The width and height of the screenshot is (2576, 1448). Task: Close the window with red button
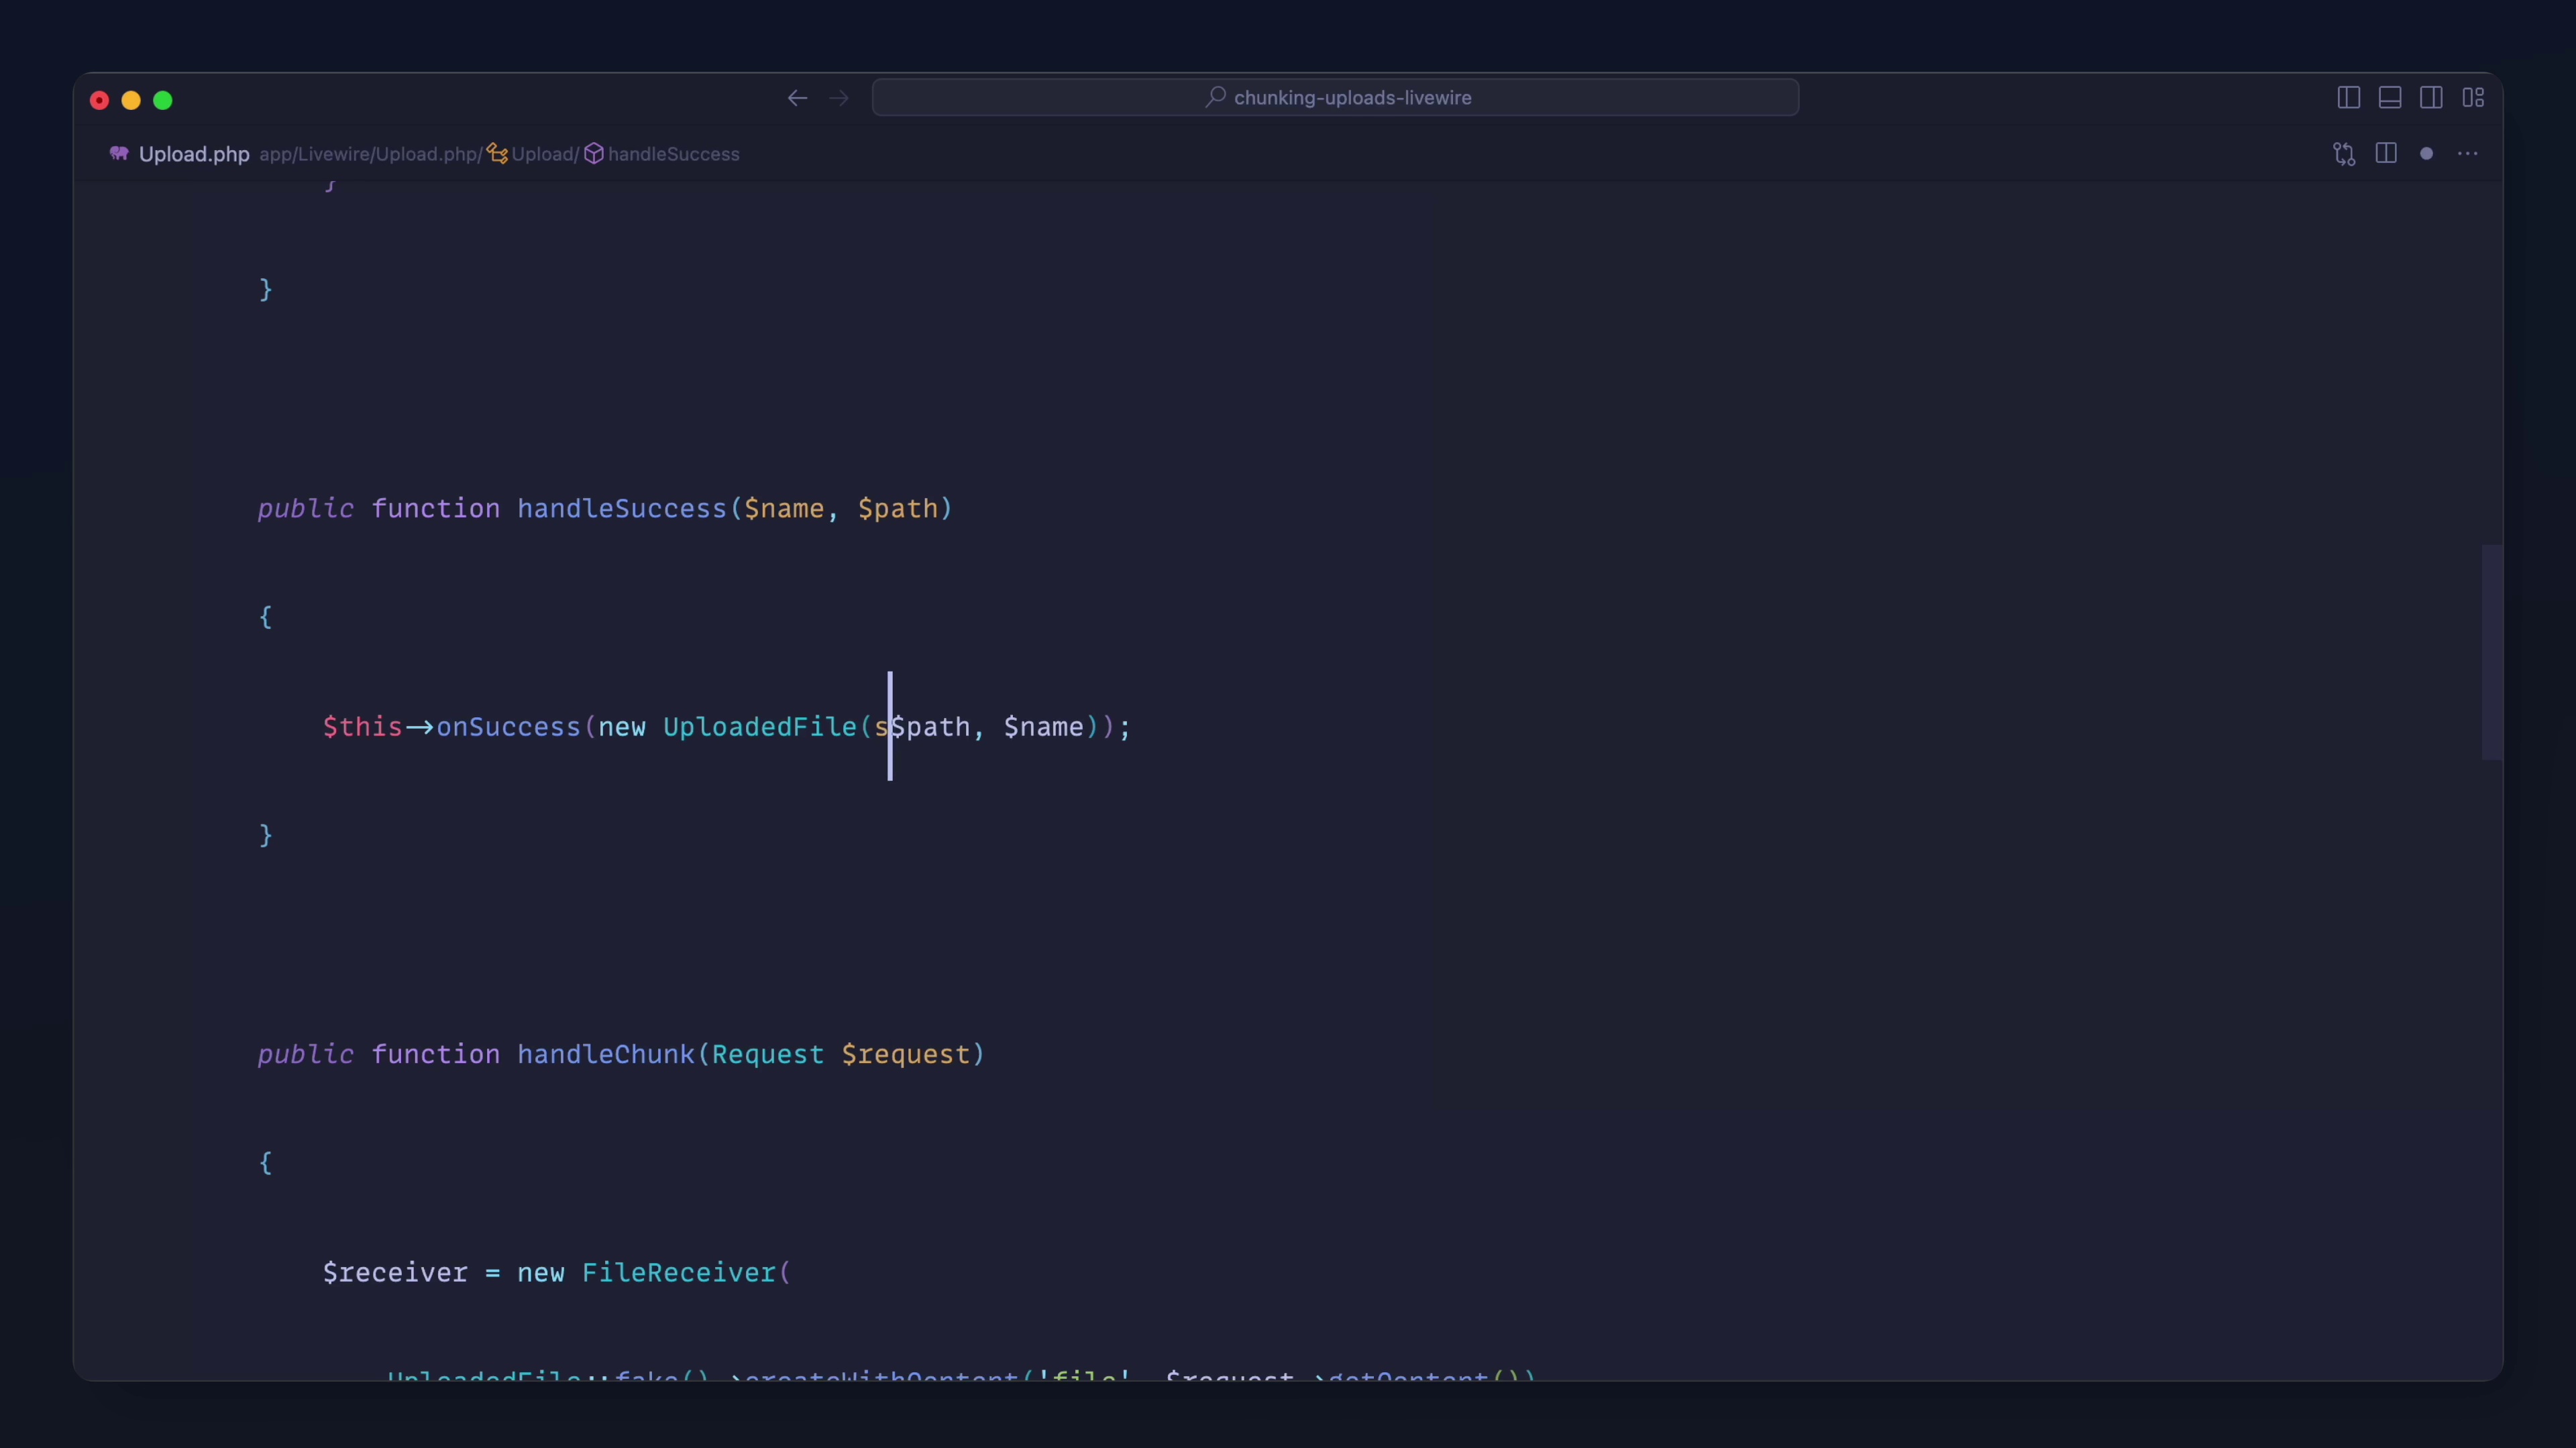click(x=99, y=100)
